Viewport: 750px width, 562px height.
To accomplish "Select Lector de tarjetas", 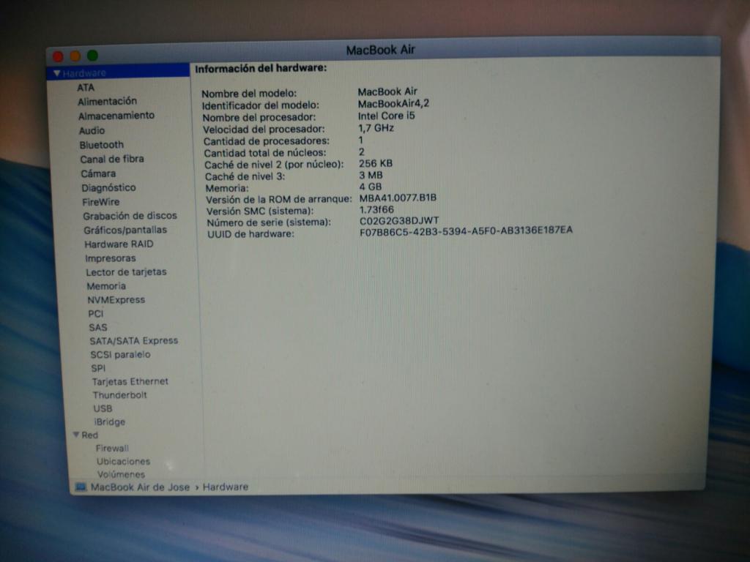I will (126, 272).
